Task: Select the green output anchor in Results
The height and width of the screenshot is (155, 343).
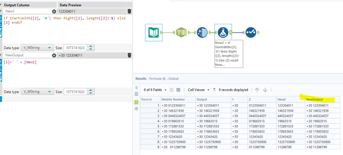Action: pyautogui.click(x=136, y=102)
